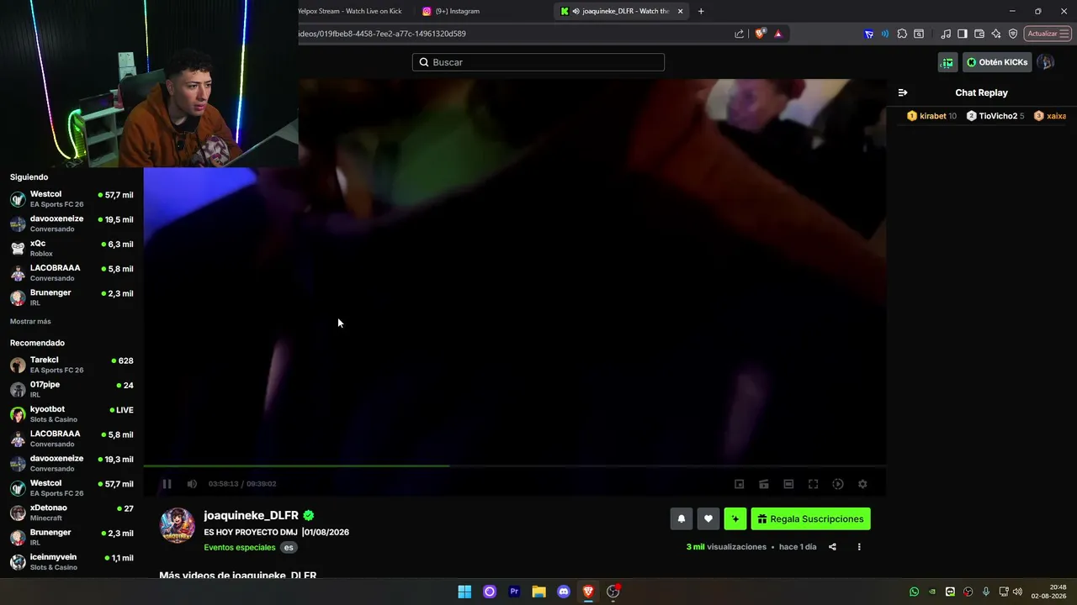
Task: Share the page from the address bar
Action: point(739,34)
